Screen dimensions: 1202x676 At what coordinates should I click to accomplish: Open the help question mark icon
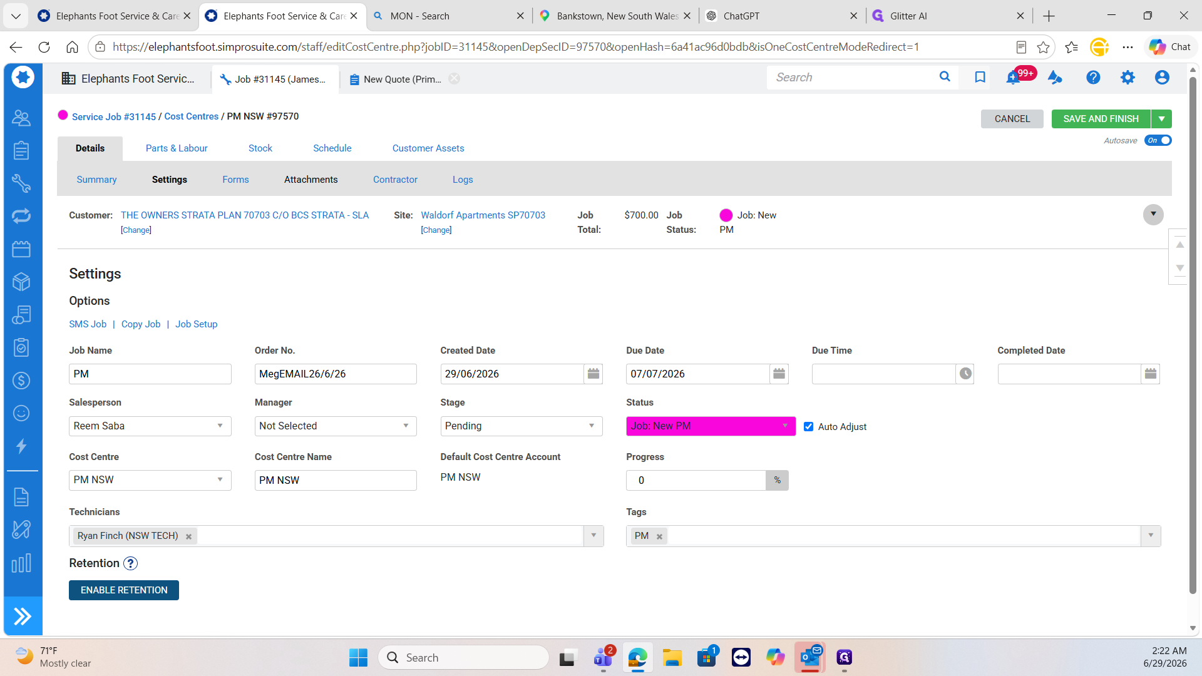1093,77
